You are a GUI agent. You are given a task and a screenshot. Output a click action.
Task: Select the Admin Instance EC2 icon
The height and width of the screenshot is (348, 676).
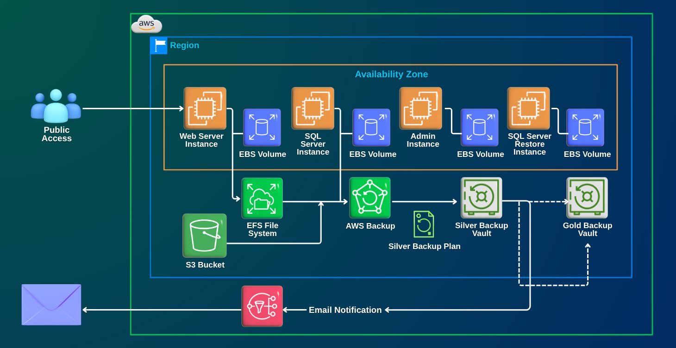[x=420, y=109]
